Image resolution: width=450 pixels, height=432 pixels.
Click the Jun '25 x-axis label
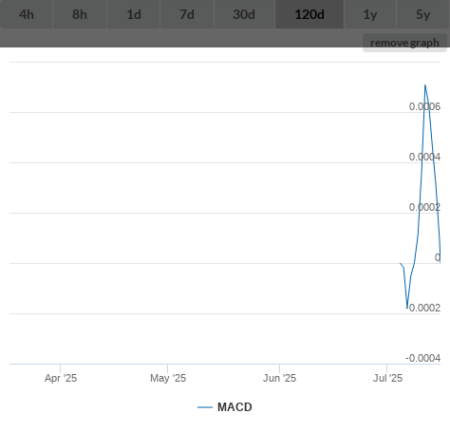[x=279, y=378]
